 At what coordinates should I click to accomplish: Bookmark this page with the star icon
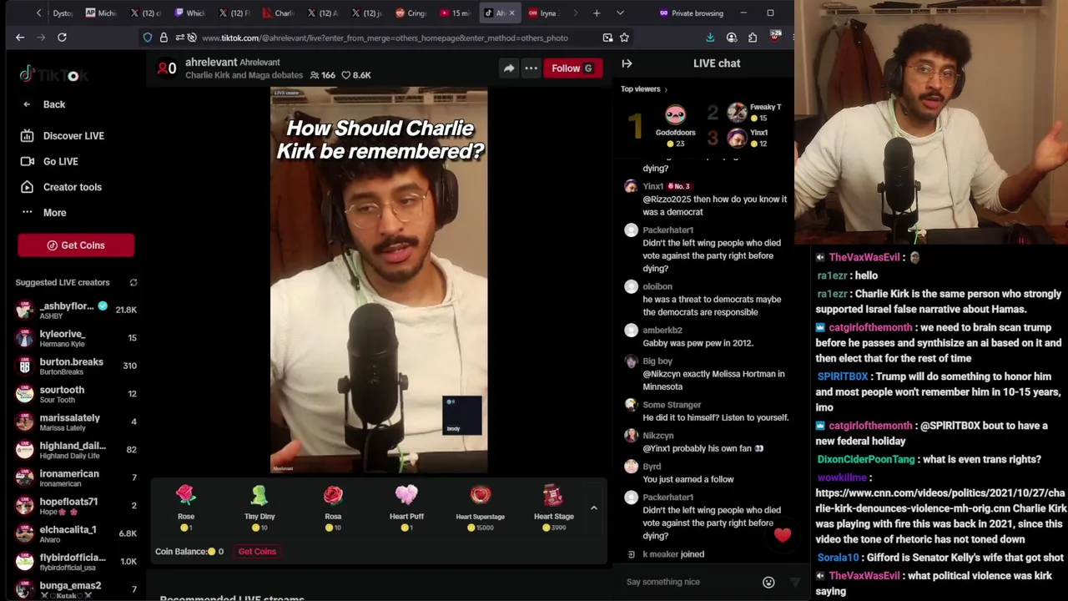[x=624, y=38]
